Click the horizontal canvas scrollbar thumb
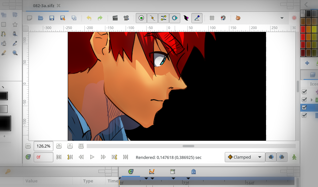318x187 pixels. tap(188, 146)
